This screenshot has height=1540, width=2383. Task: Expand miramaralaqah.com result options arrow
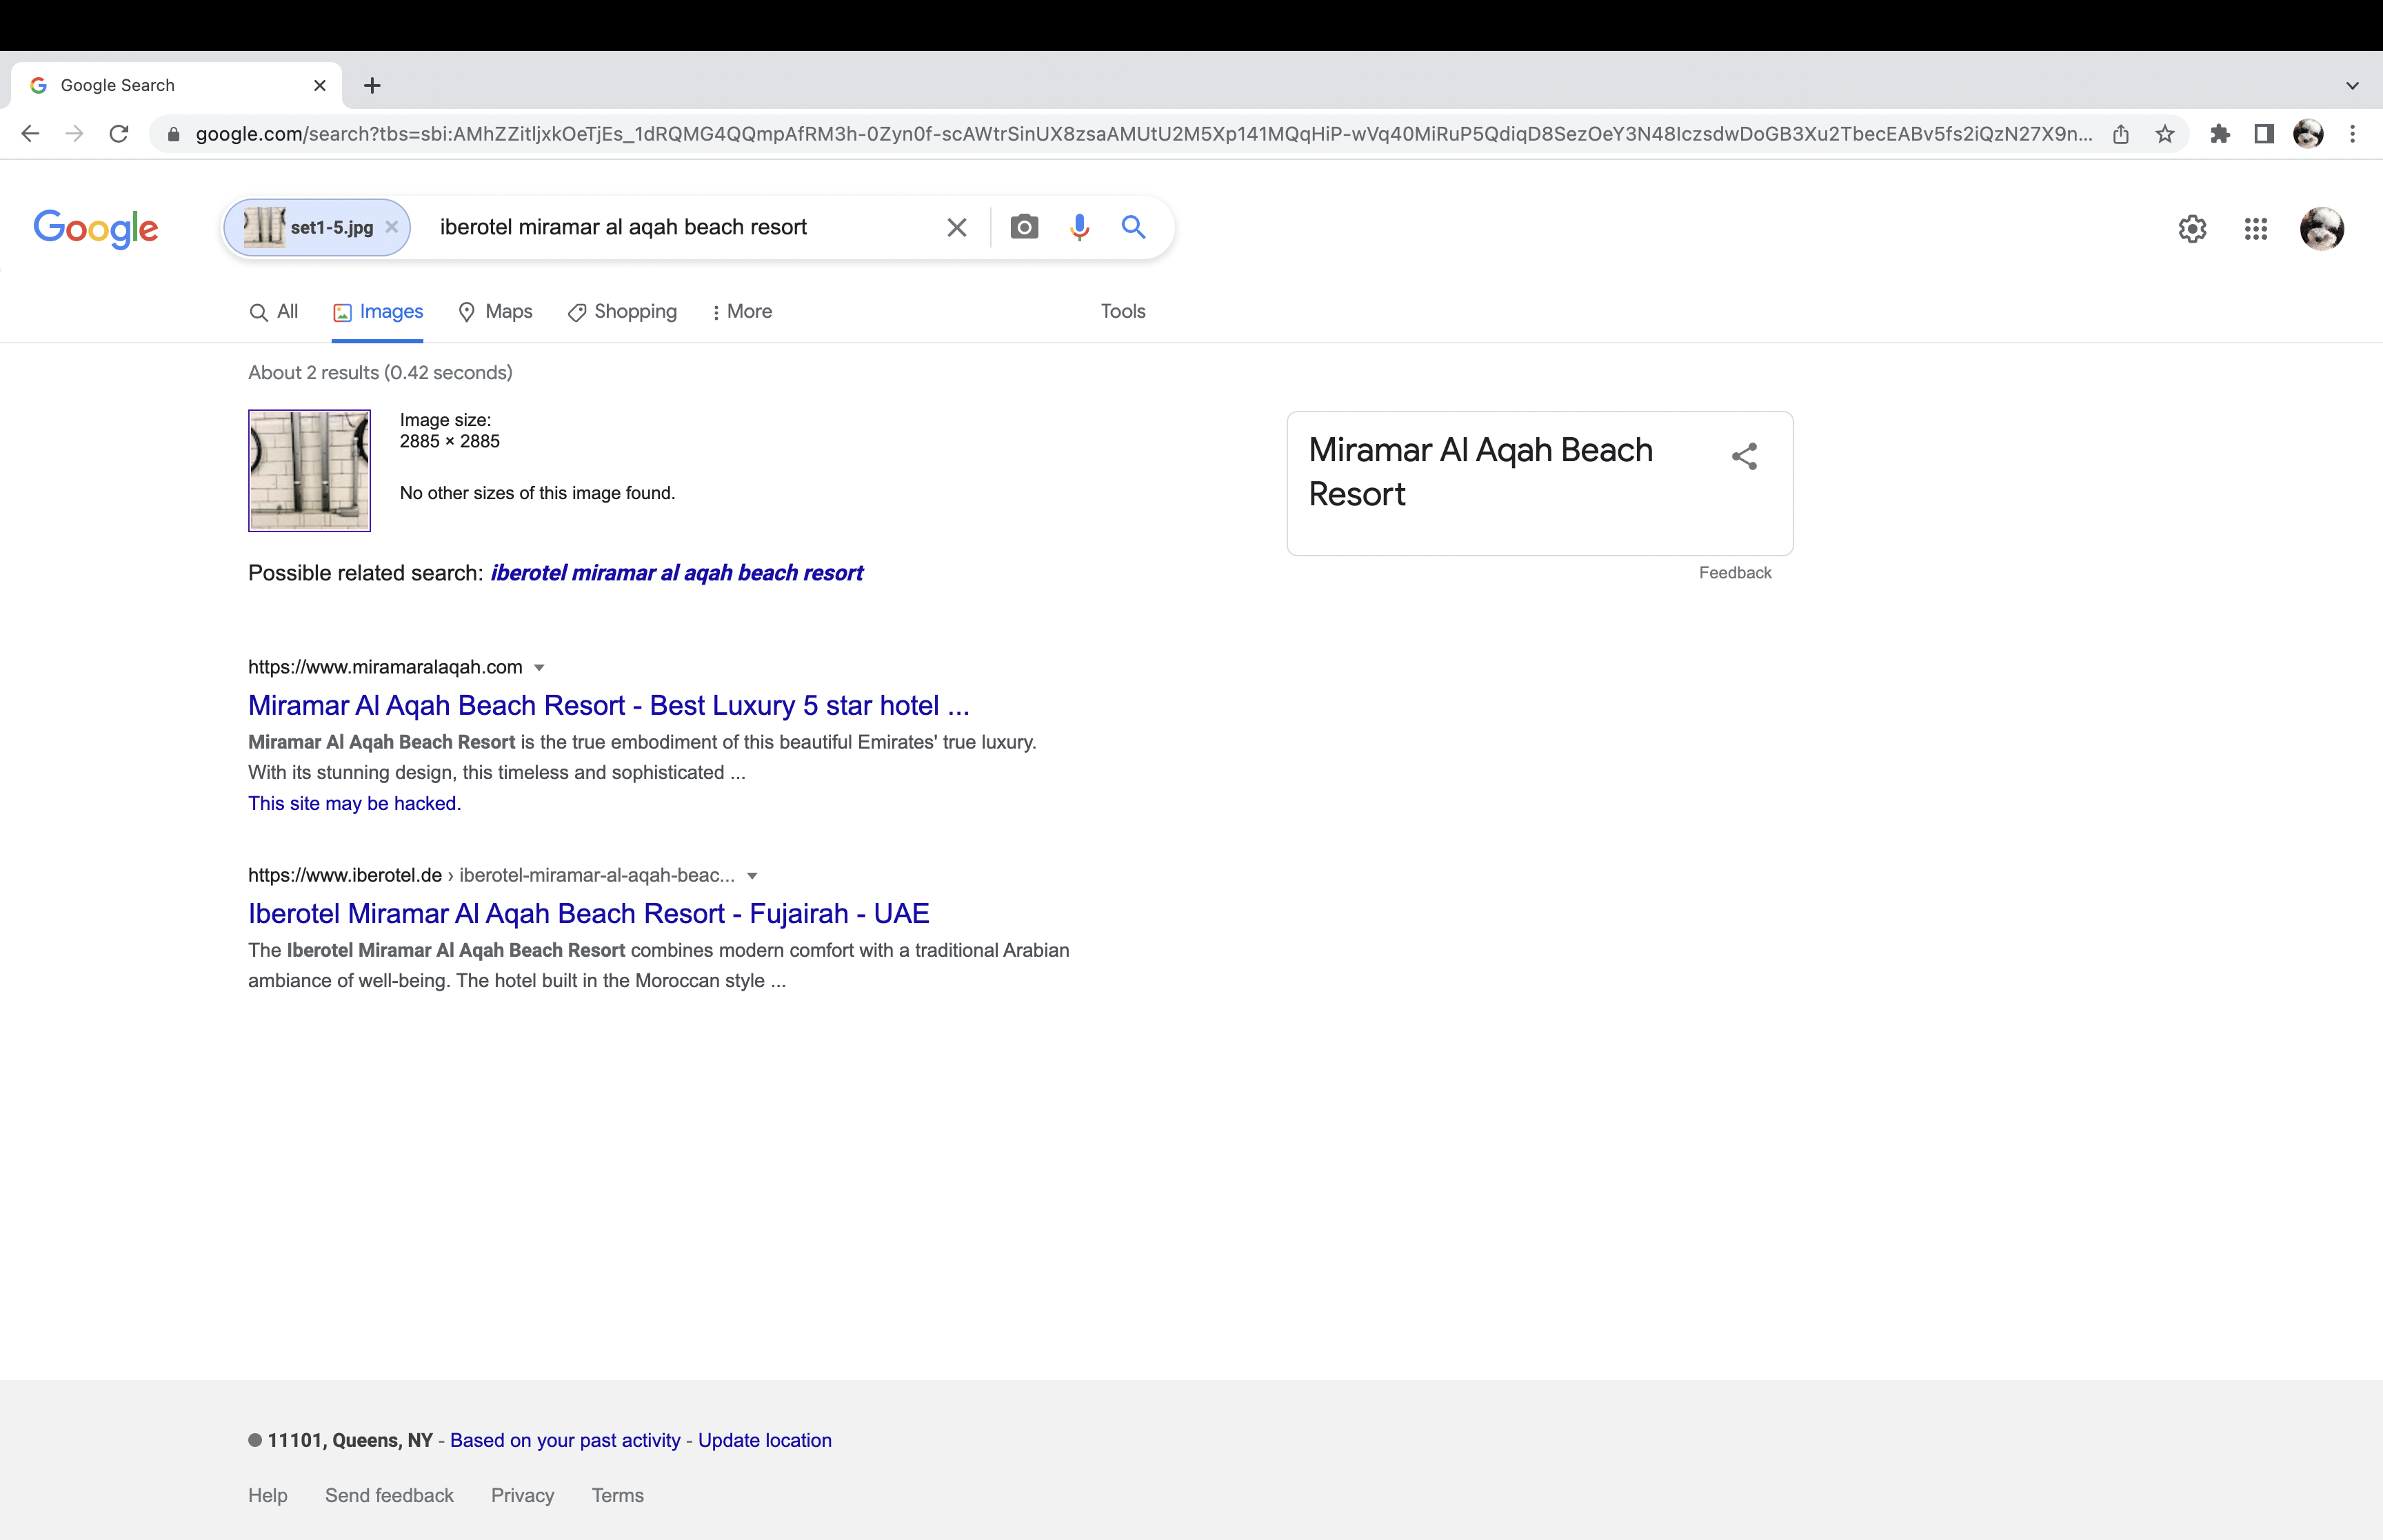pyautogui.click(x=539, y=668)
